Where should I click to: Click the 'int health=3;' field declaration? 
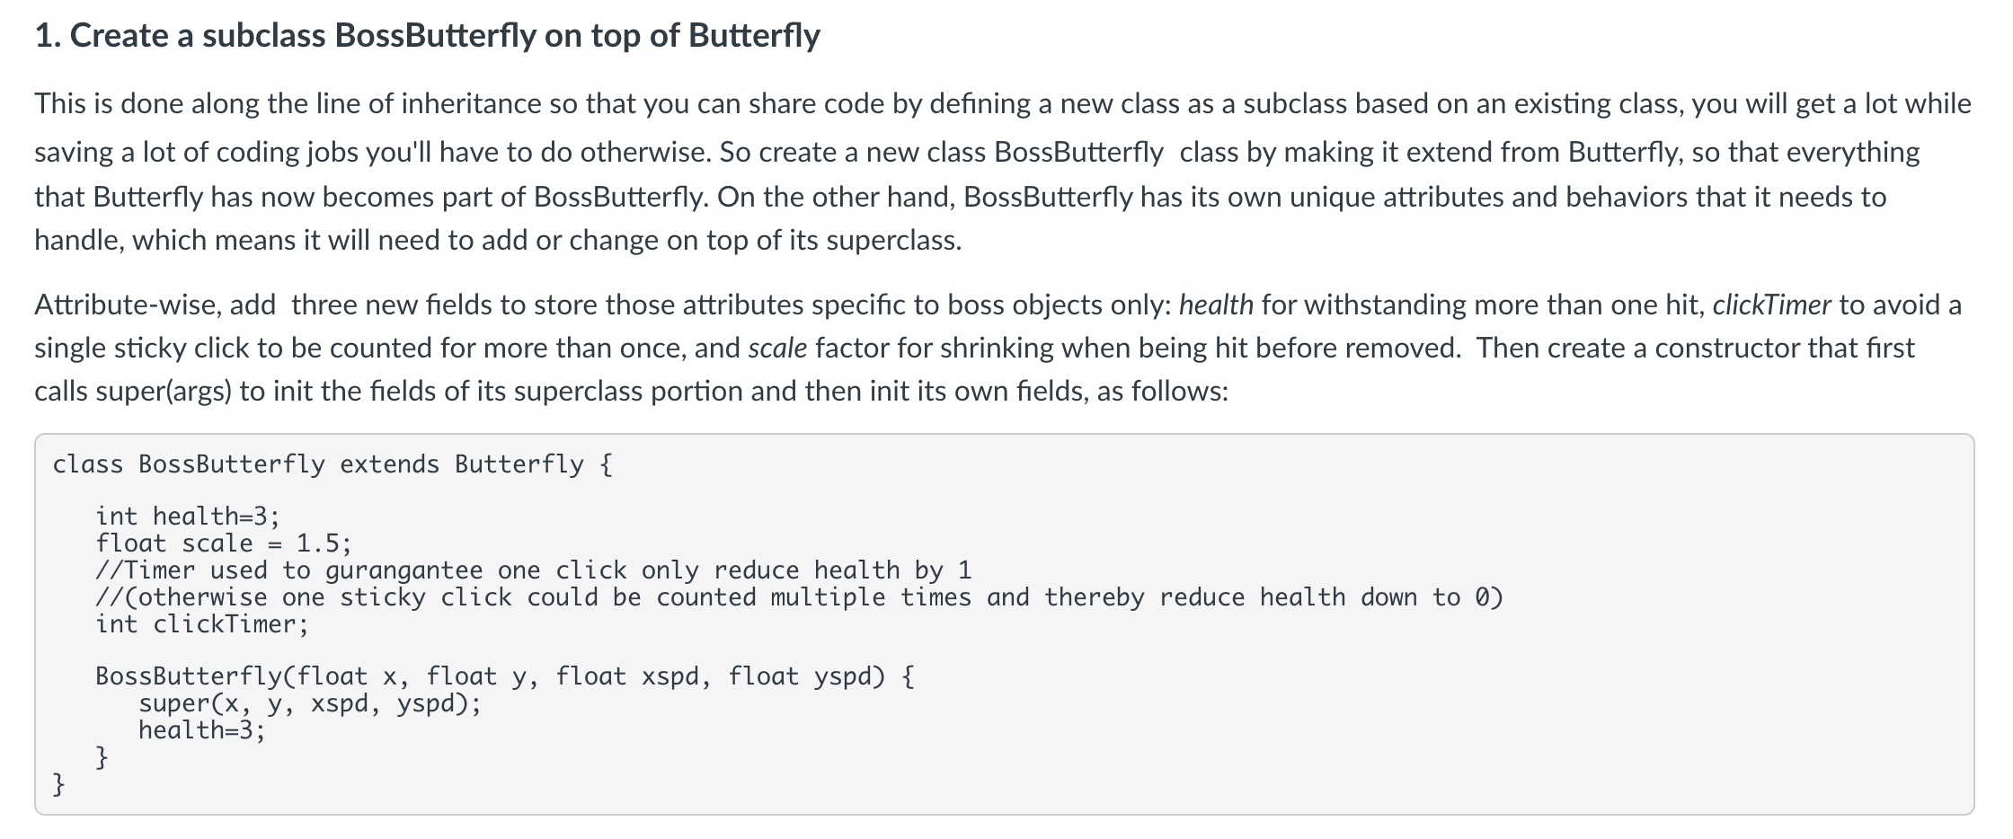pyautogui.click(x=188, y=517)
